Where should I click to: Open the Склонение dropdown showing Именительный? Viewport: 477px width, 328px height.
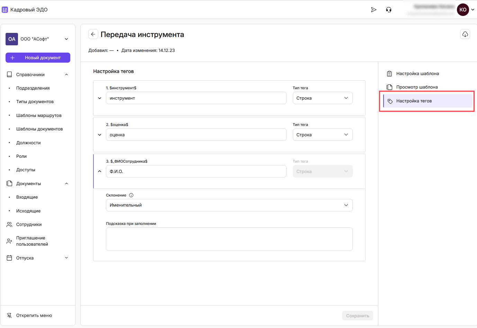tap(229, 205)
